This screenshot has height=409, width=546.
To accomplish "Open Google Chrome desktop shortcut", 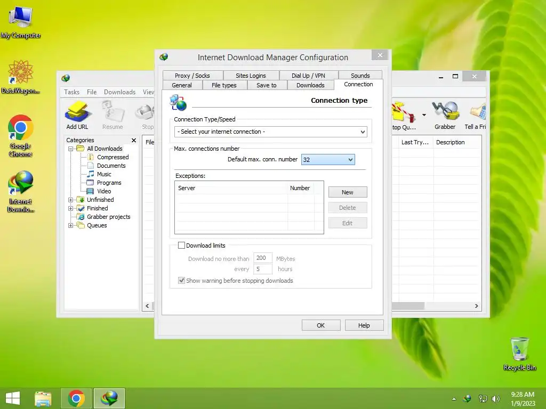I will tap(20, 136).
